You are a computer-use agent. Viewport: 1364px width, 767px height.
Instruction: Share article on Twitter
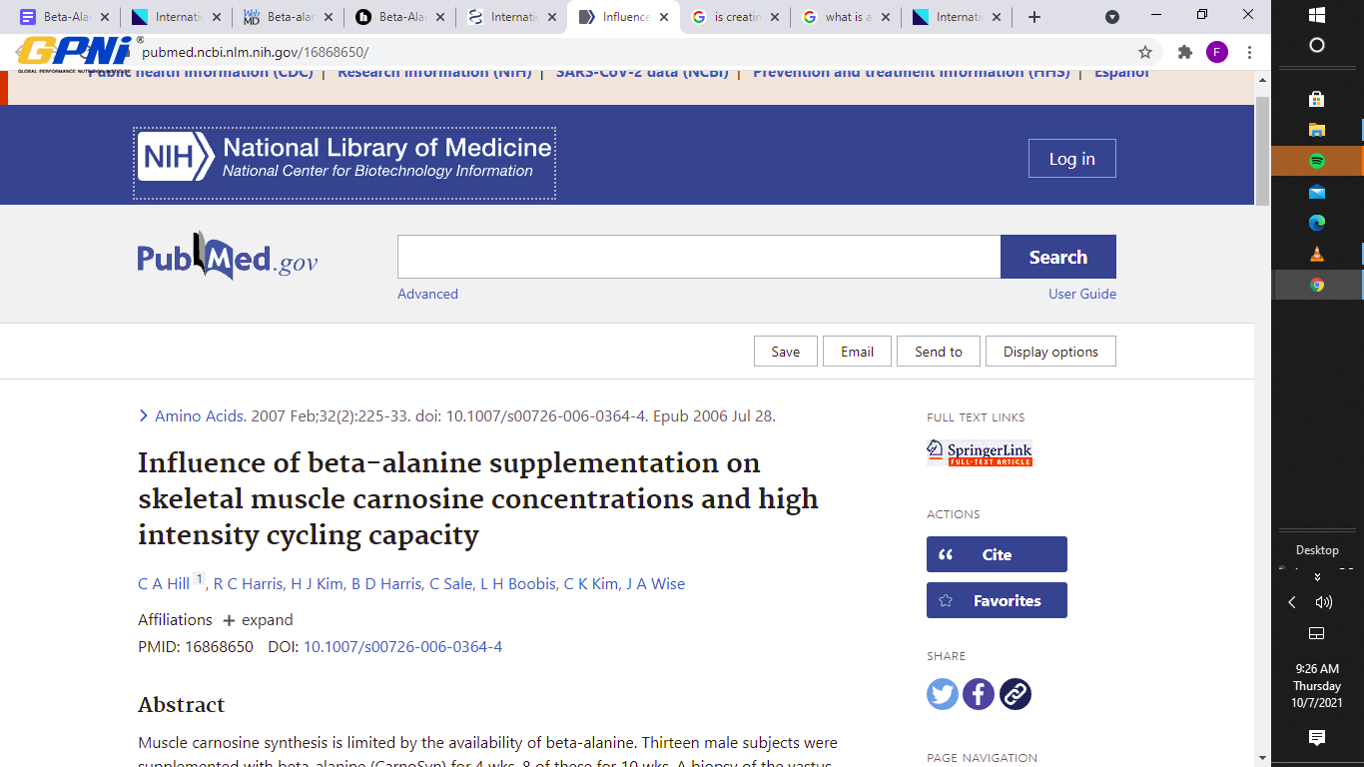[x=942, y=694]
